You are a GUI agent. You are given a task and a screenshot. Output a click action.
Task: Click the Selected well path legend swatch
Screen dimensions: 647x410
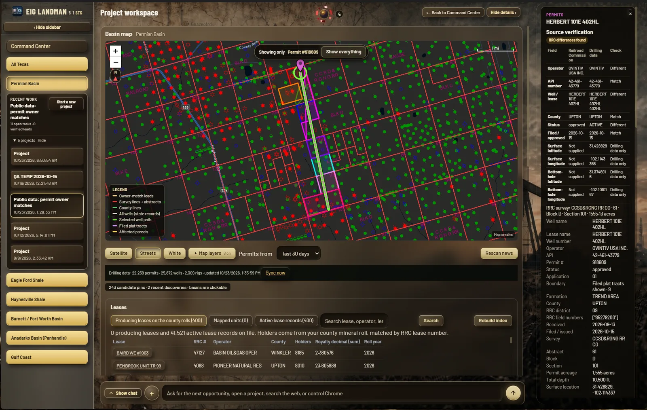click(115, 220)
